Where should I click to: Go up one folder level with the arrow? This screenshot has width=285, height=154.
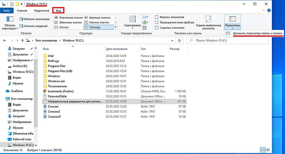(22, 41)
